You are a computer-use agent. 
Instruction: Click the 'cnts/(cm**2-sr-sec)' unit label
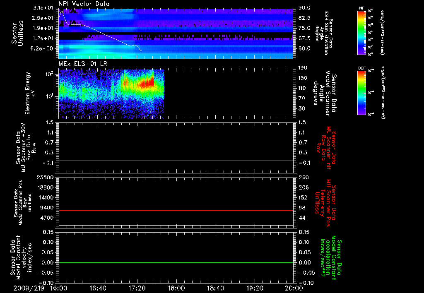point(382,32)
